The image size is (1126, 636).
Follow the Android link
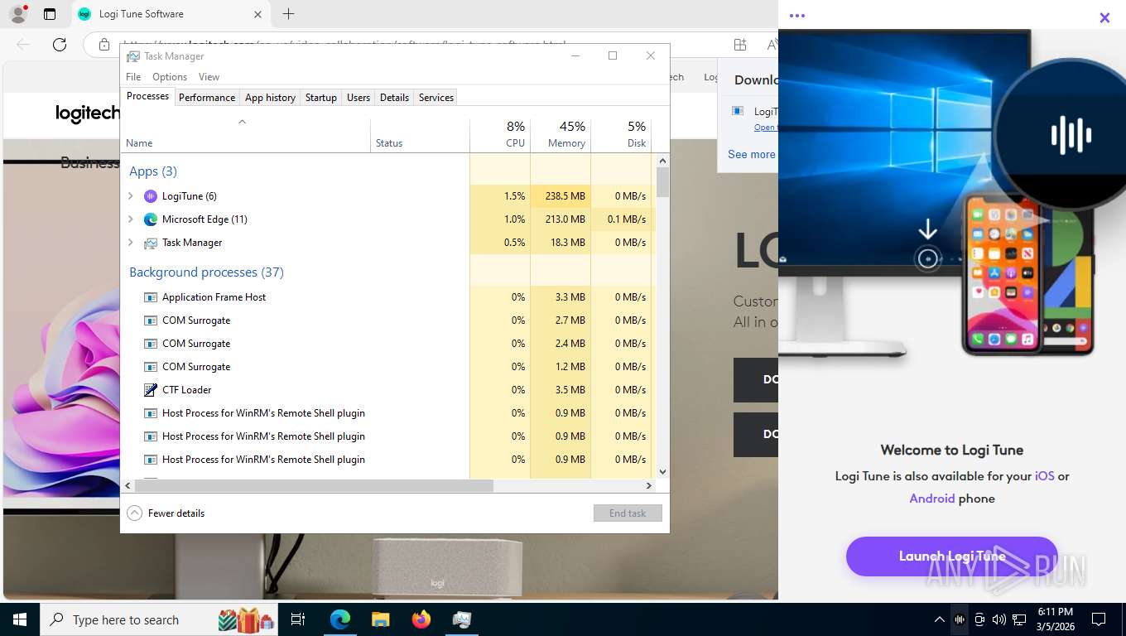pyautogui.click(x=932, y=499)
